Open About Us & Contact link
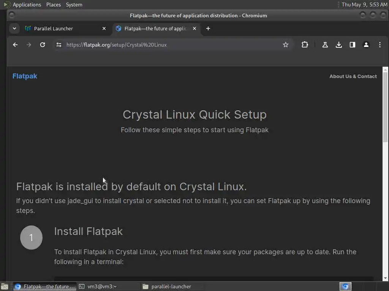 353,77
